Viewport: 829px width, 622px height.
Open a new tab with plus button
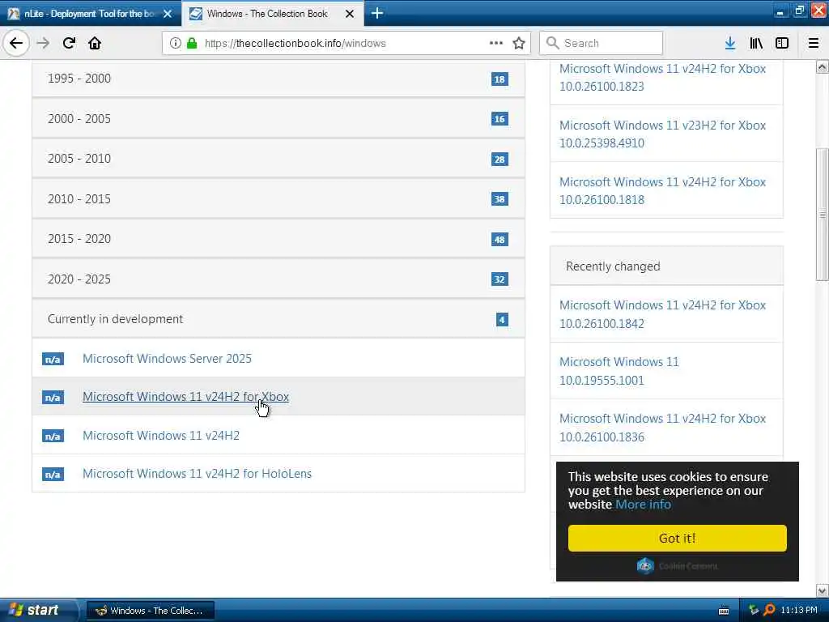tap(377, 13)
